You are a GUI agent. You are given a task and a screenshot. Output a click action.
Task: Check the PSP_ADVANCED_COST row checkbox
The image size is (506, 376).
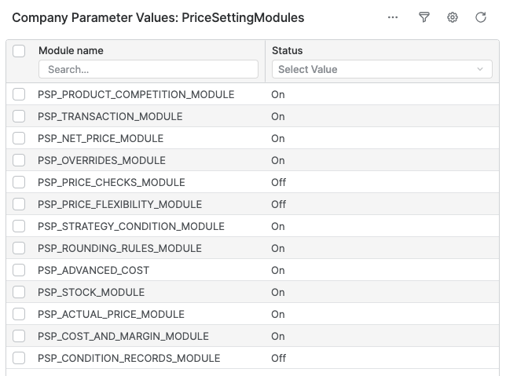click(19, 270)
